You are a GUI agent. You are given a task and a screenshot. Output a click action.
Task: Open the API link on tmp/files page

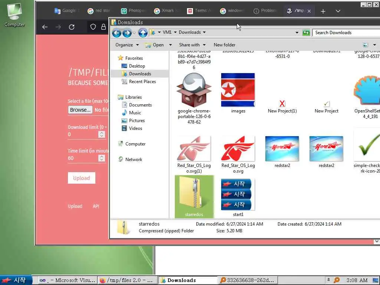96,206
